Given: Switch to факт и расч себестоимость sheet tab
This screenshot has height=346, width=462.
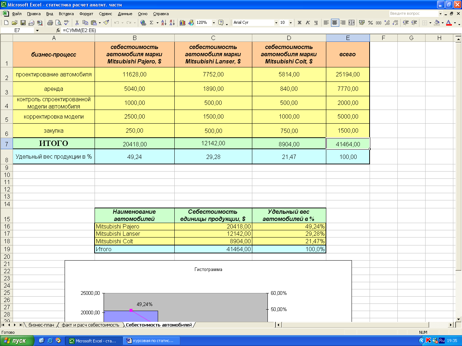Looking at the screenshot, I should pos(90,325).
